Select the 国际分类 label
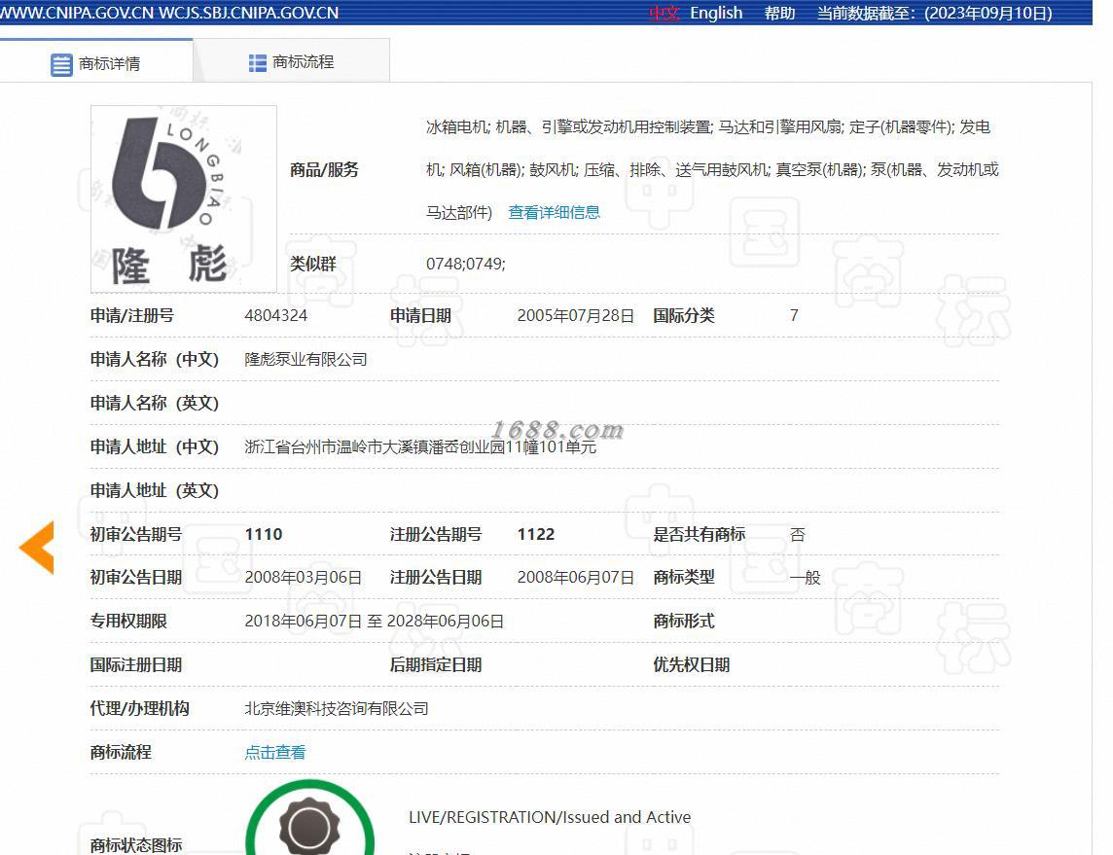Screen dimensions: 1113x855 (684, 316)
